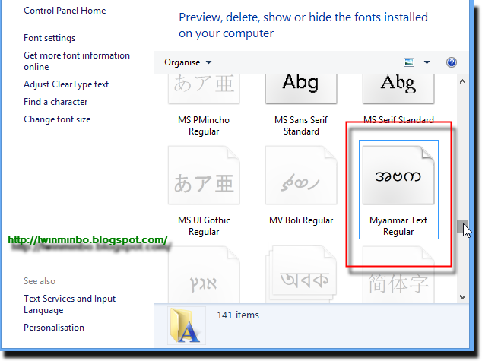Image resolution: width=482 pixels, height=361 pixels.
Task: Select the MS UI Gothic Regular font icon
Action: (x=204, y=175)
